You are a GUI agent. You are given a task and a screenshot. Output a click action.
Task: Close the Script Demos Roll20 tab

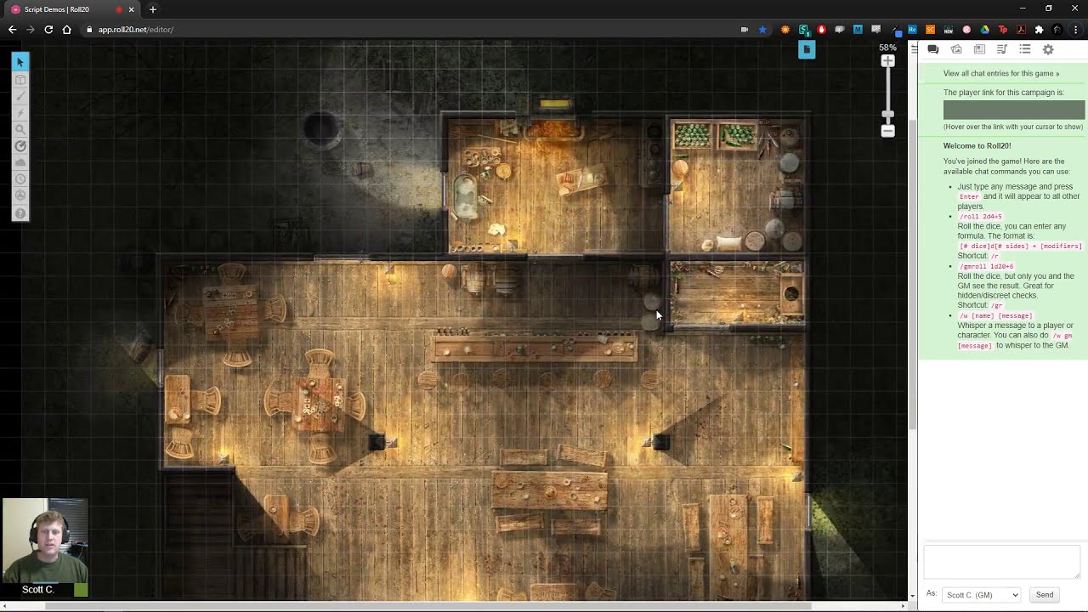coord(132,9)
